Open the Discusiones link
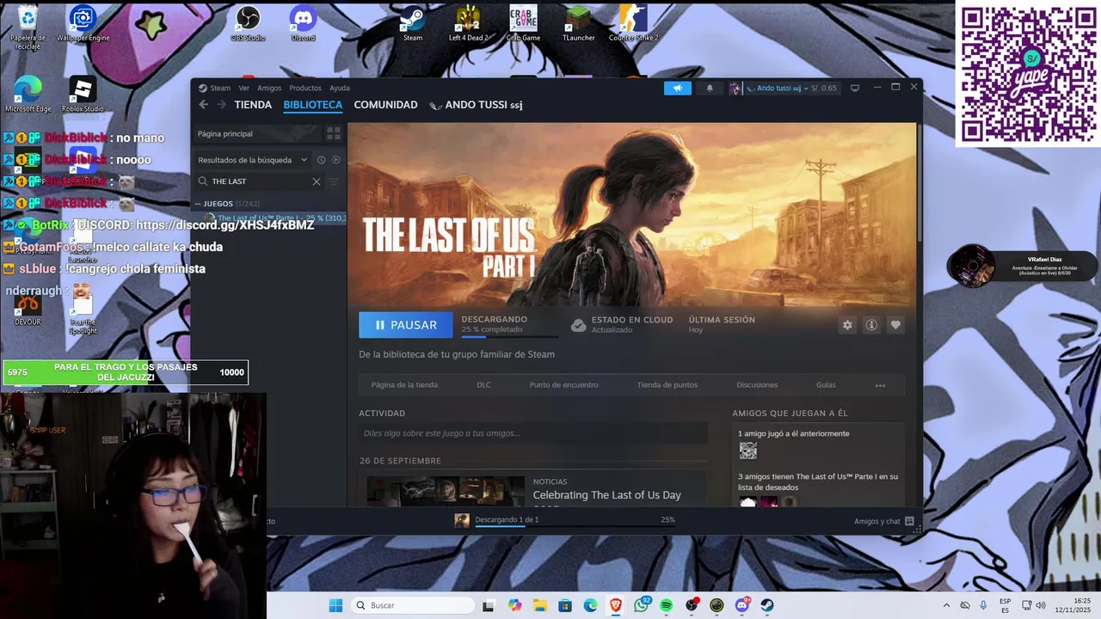This screenshot has height=619, width=1101. pyautogui.click(x=757, y=385)
